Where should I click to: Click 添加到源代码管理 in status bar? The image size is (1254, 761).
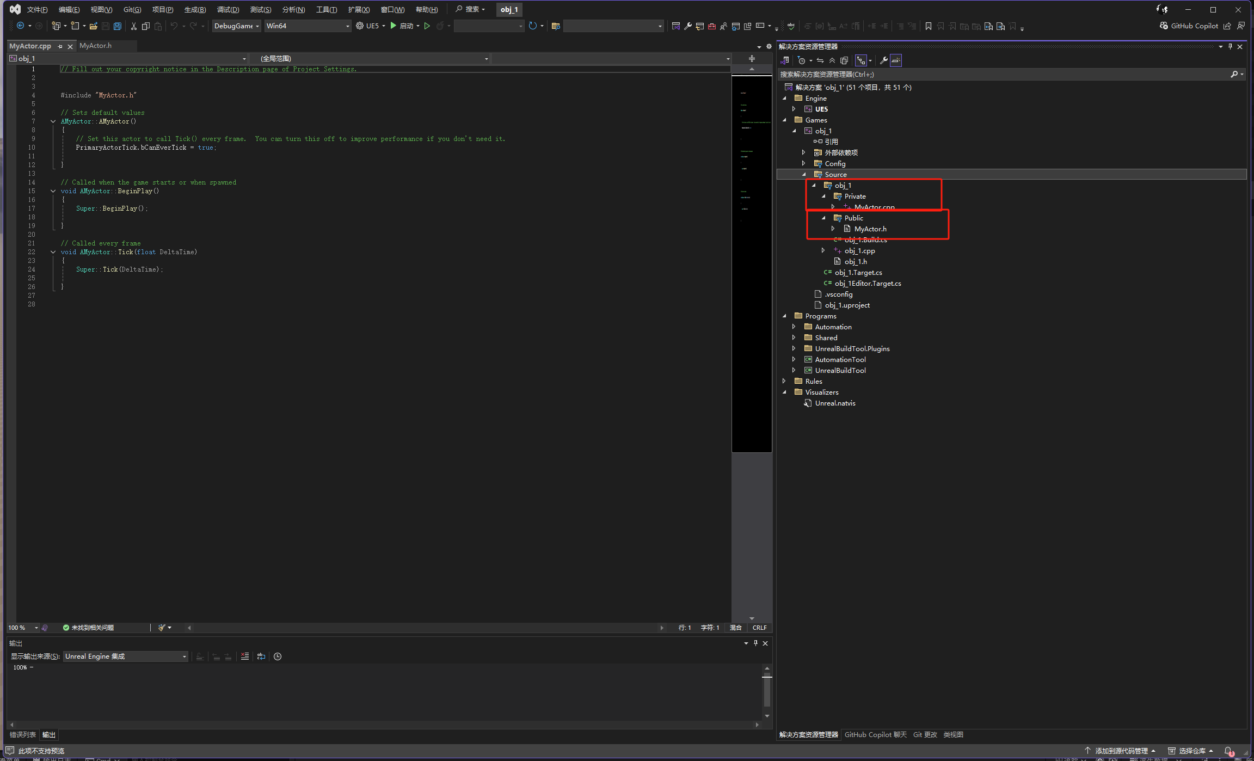[x=1120, y=751]
